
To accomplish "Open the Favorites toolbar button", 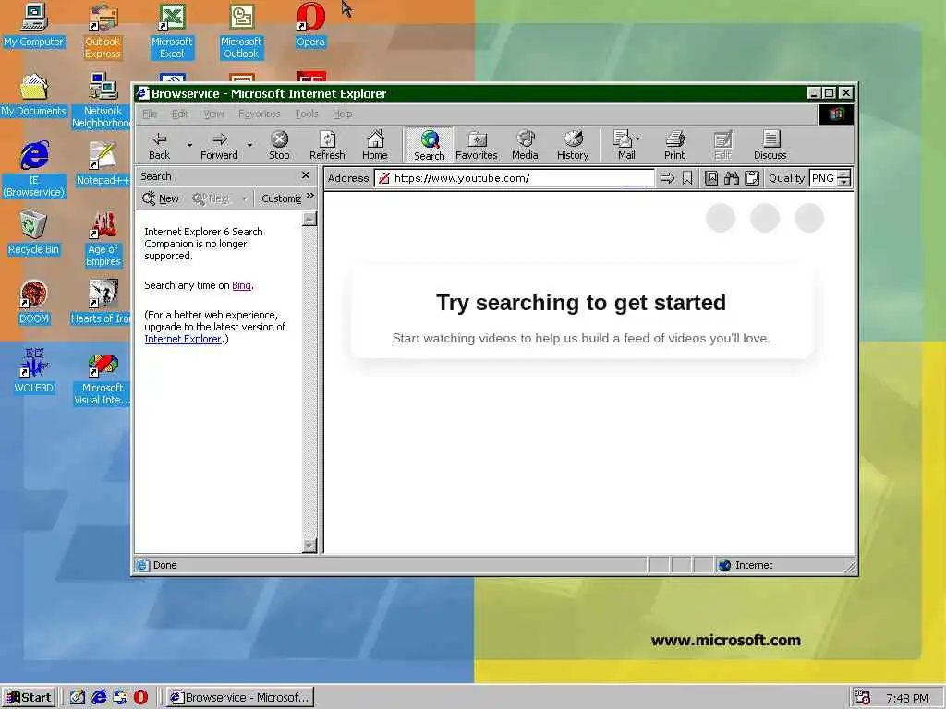I will (x=477, y=145).
